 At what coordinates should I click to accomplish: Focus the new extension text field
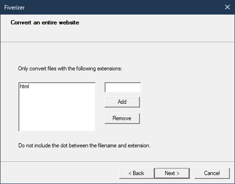pyautogui.click(x=123, y=87)
